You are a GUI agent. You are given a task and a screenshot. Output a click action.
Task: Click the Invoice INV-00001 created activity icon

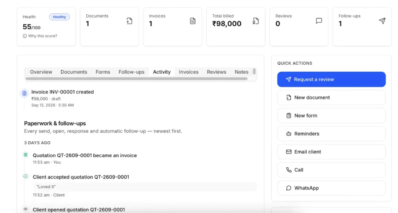(24, 93)
